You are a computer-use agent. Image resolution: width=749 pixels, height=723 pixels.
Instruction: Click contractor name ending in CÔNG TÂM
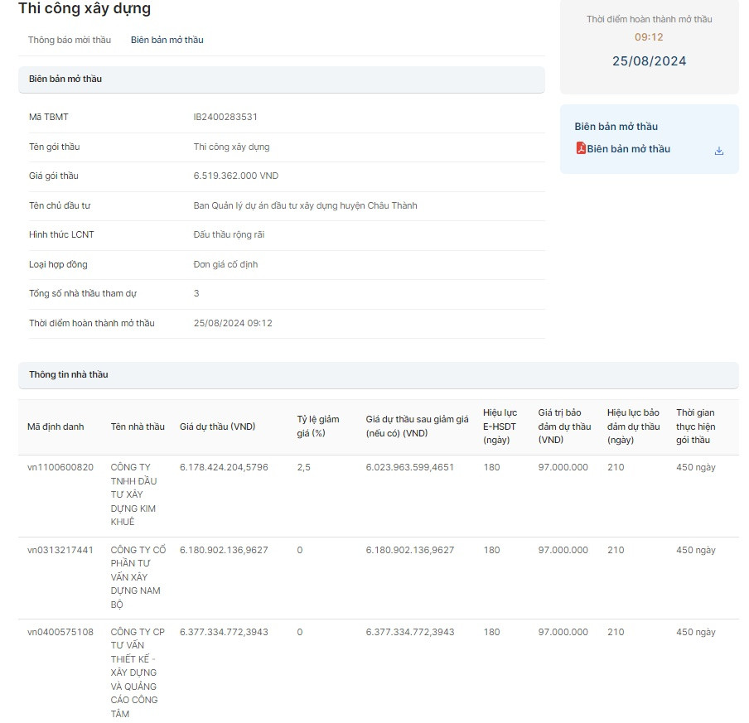click(138, 672)
